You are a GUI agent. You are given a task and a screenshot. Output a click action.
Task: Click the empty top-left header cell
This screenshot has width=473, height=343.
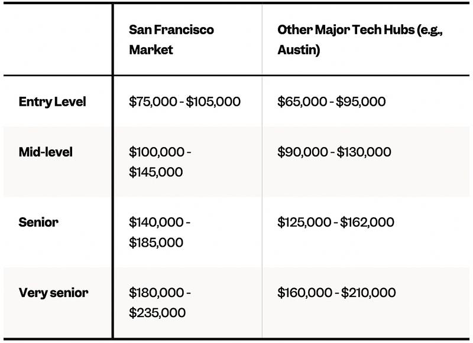click(x=57, y=39)
